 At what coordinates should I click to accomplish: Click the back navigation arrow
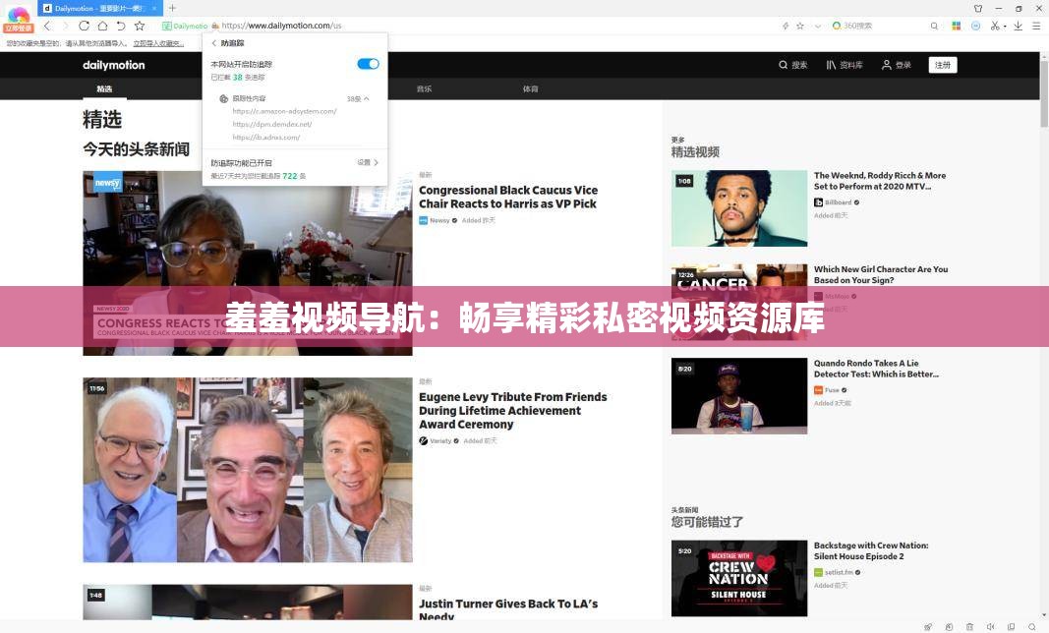tap(47, 26)
